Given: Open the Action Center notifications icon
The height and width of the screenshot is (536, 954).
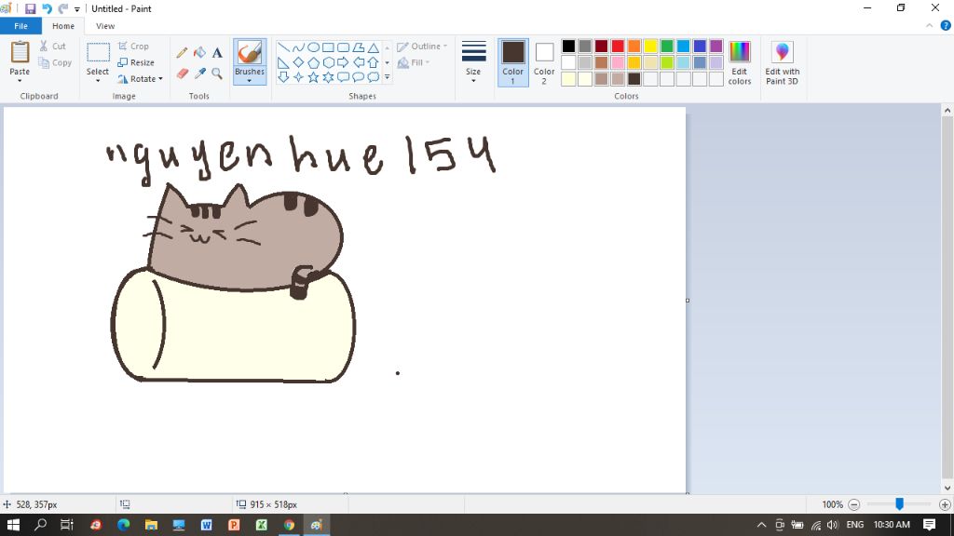Looking at the screenshot, I should pyautogui.click(x=930, y=525).
